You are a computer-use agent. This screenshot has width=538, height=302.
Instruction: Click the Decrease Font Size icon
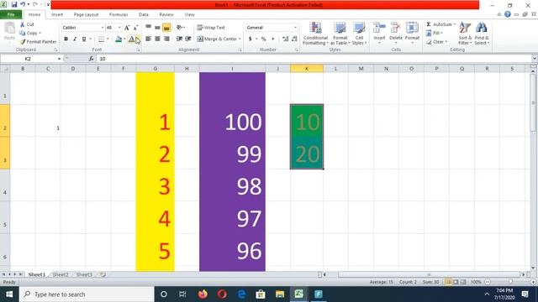(x=135, y=28)
